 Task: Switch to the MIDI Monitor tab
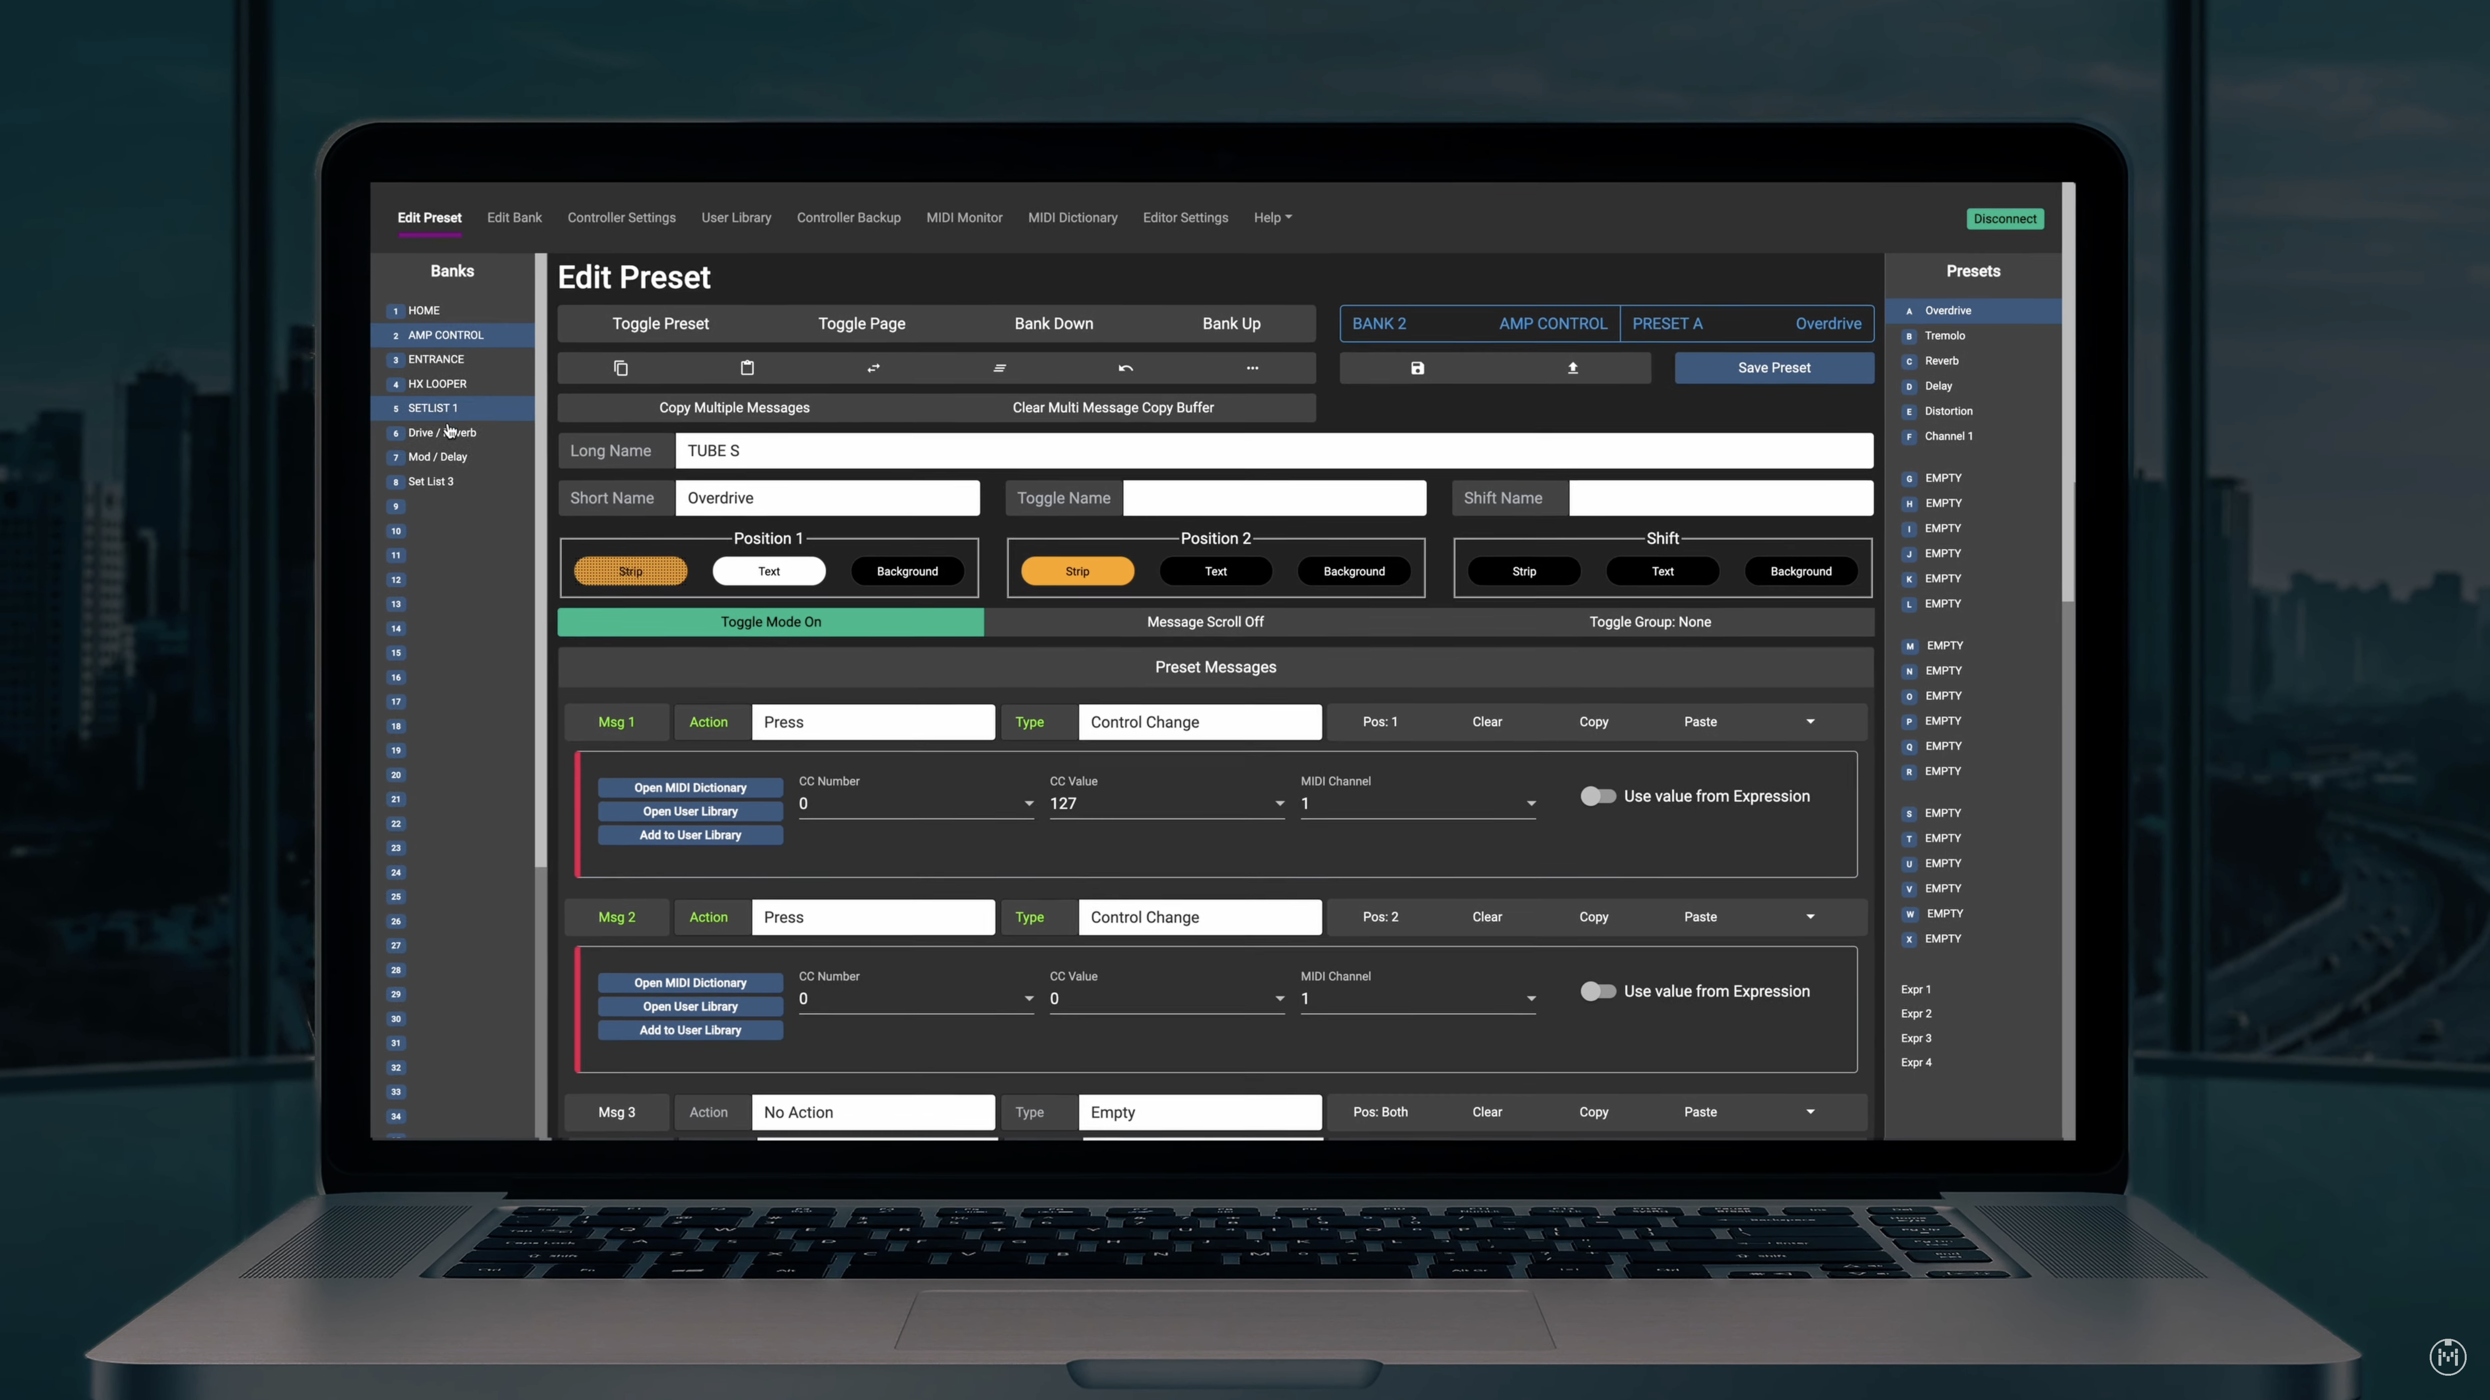pyautogui.click(x=964, y=217)
